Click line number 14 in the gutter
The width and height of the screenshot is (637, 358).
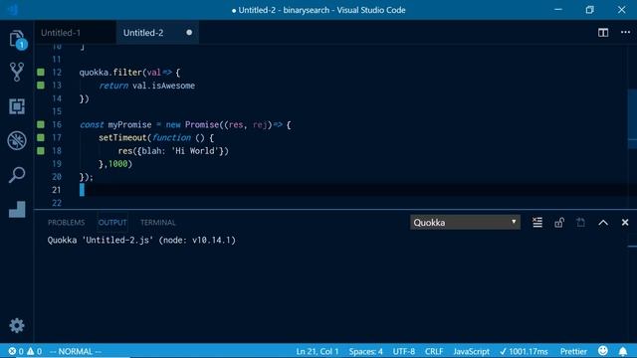point(57,98)
